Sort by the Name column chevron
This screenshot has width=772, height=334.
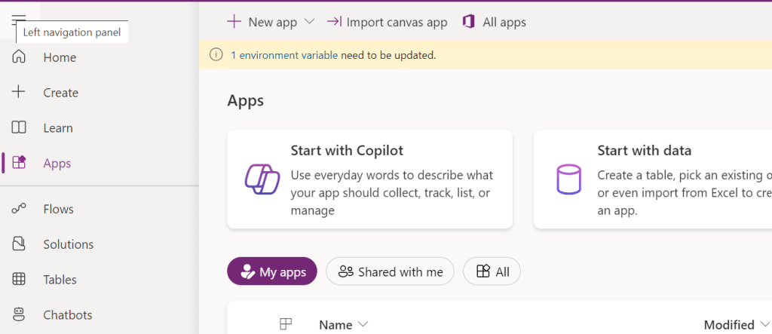click(x=363, y=324)
